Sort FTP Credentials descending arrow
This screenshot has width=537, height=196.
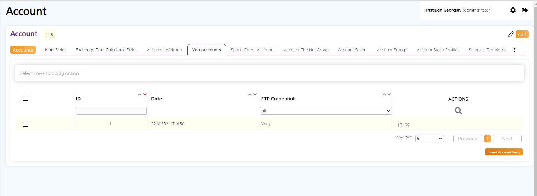389,94
